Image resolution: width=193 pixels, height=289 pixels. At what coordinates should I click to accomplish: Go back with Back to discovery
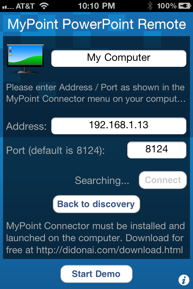96,204
